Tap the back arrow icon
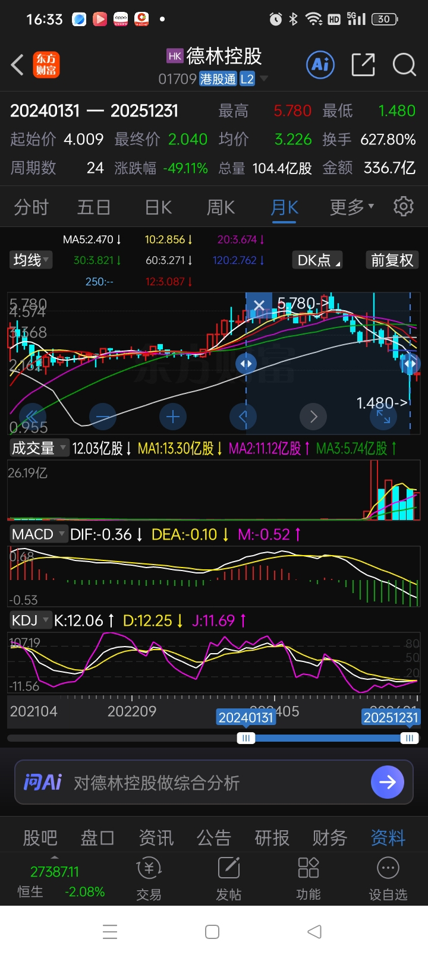 [x=18, y=65]
